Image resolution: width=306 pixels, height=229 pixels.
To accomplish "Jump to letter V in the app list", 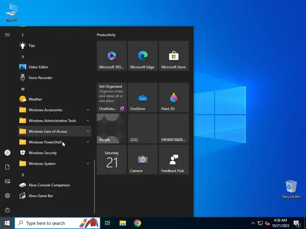I will pyautogui.click(x=23, y=57).
